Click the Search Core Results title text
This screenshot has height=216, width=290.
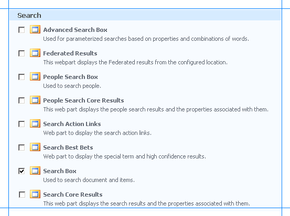point(73,195)
